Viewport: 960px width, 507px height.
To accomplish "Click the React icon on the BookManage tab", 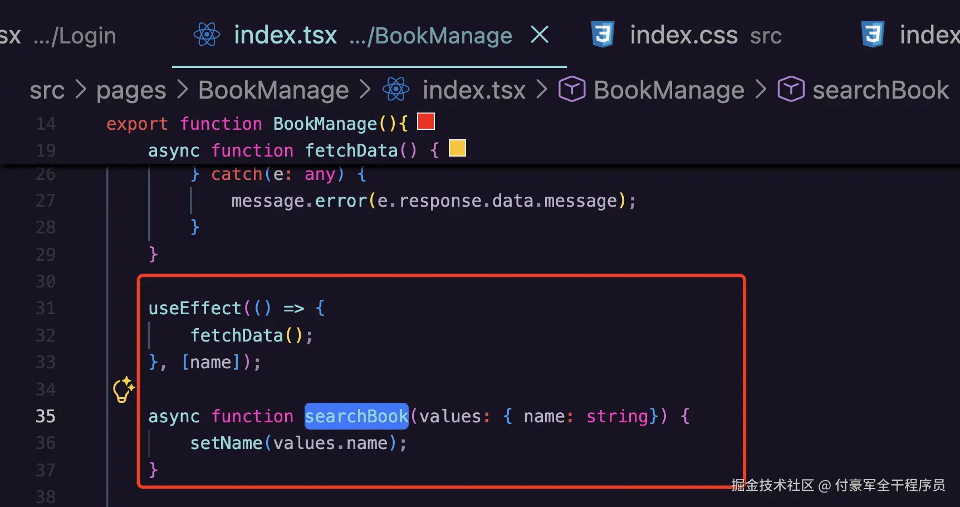I will (x=207, y=35).
